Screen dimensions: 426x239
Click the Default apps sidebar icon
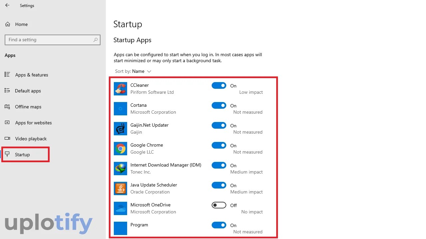(7, 91)
